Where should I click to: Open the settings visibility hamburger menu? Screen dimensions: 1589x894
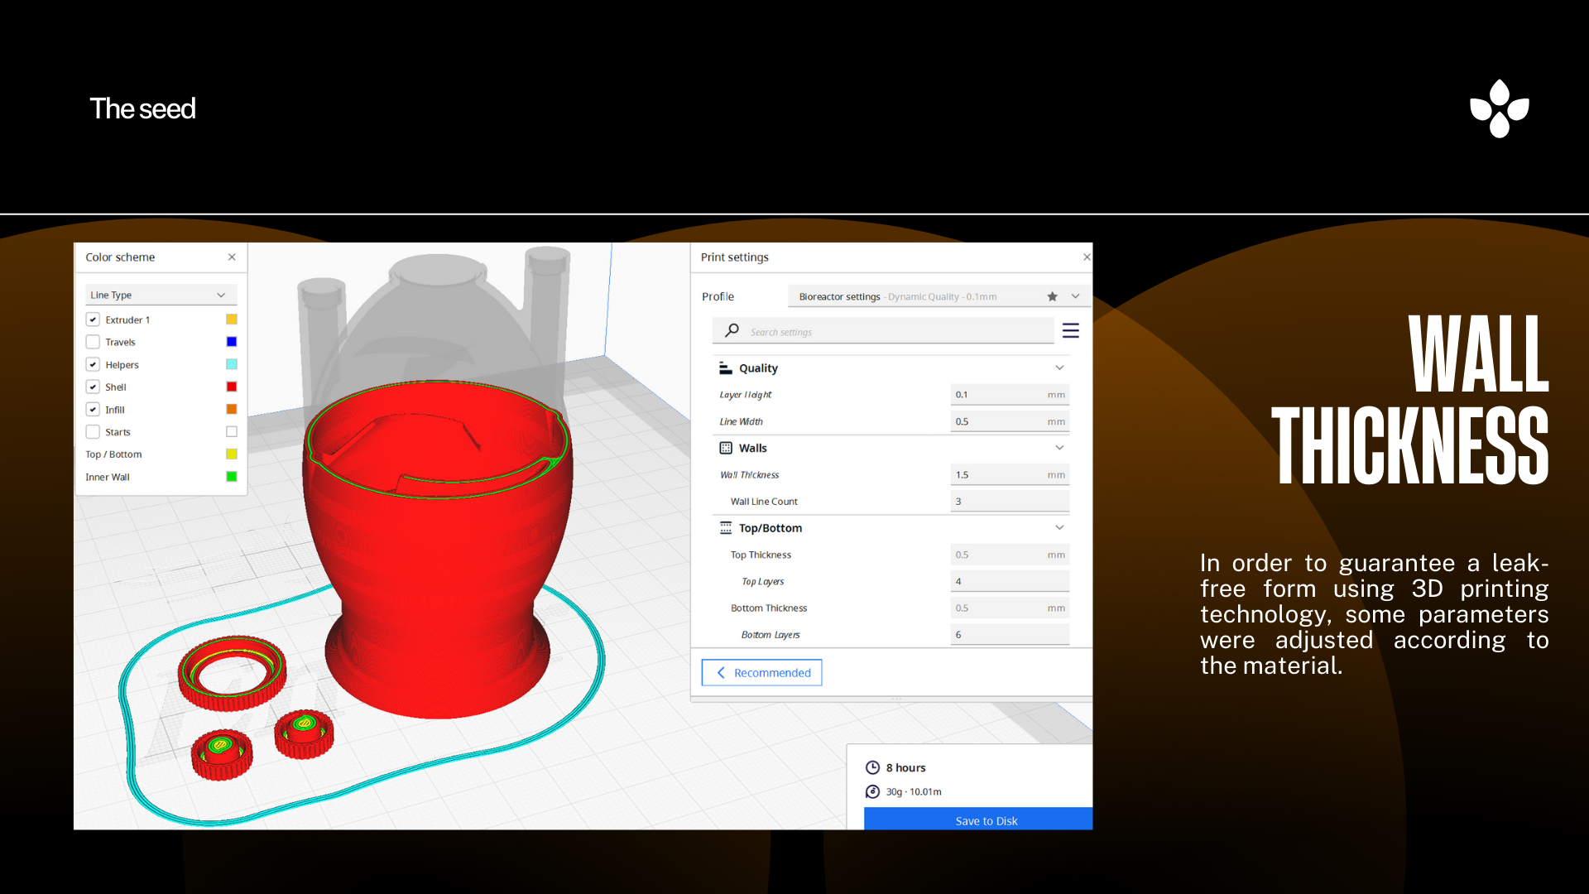coord(1070,331)
